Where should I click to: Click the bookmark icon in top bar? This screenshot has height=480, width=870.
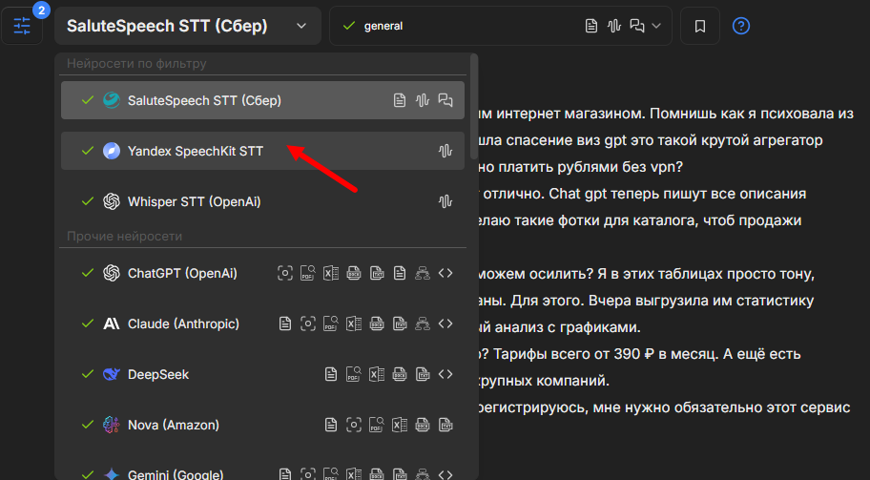click(x=700, y=26)
